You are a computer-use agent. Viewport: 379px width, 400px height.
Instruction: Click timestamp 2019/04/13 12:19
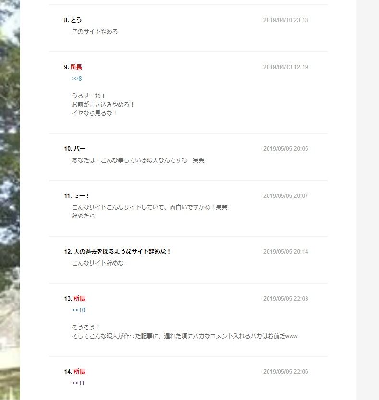[286, 67]
